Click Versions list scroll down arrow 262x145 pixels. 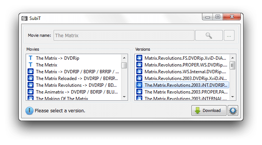pos(233,97)
